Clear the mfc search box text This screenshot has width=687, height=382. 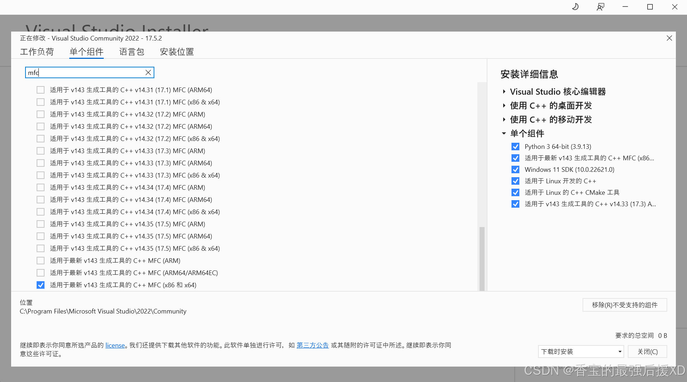[148, 72]
